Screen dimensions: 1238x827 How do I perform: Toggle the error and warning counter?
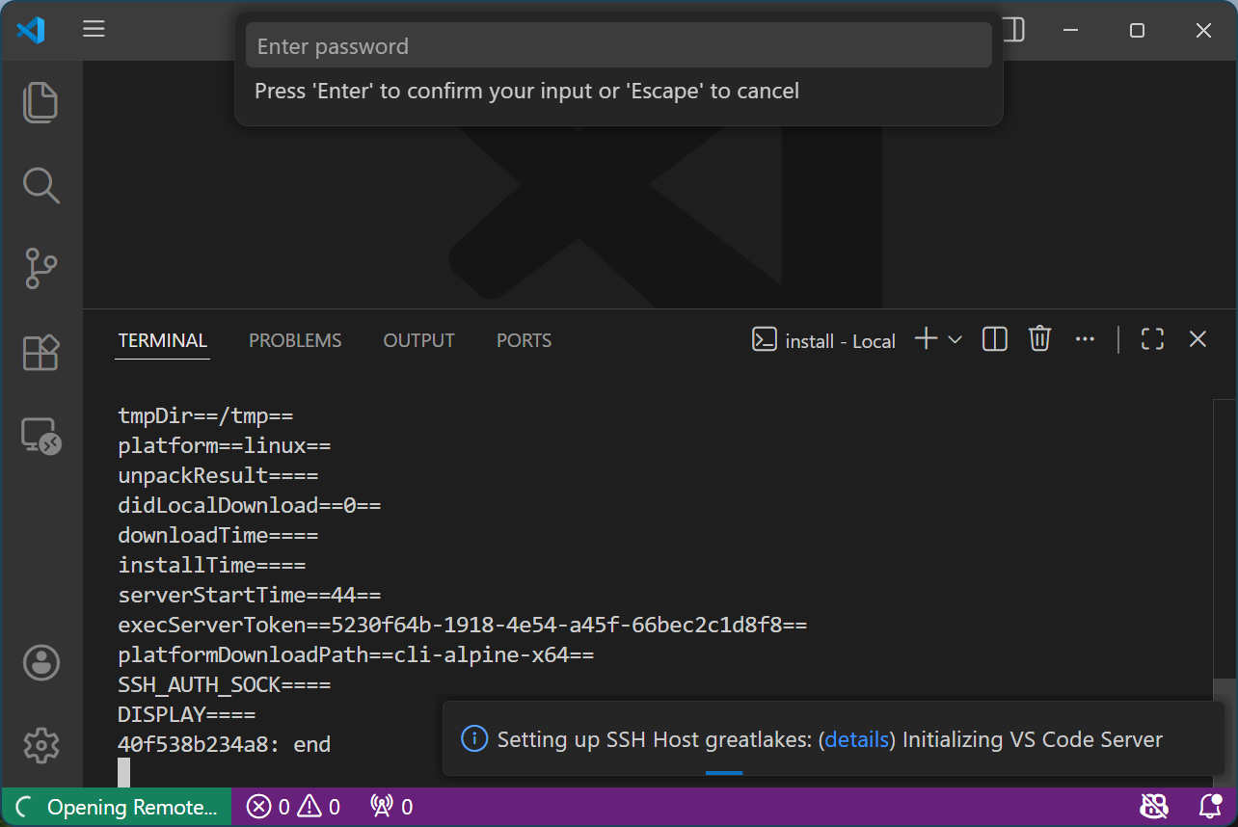click(x=292, y=806)
